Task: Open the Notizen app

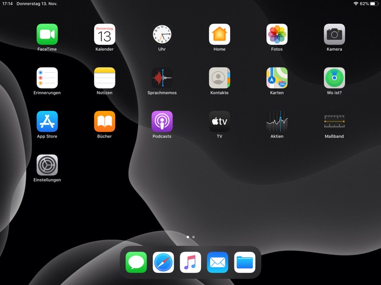Action: click(104, 78)
